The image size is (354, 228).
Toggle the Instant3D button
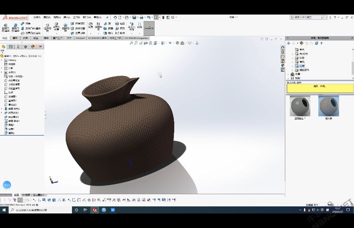click(x=149, y=28)
